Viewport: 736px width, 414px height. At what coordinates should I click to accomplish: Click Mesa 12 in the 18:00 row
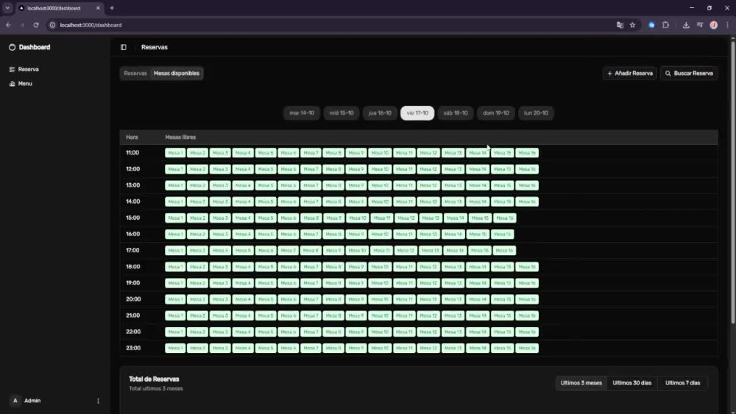click(x=428, y=267)
